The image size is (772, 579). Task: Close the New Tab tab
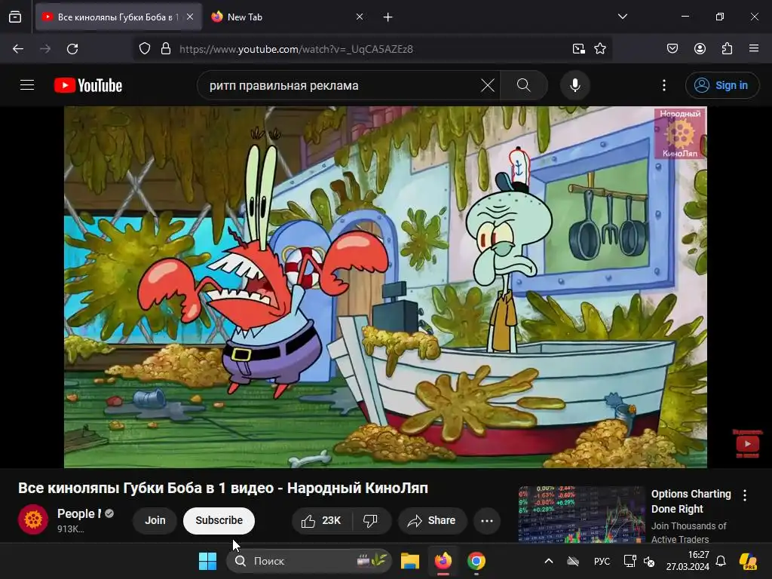(x=360, y=17)
